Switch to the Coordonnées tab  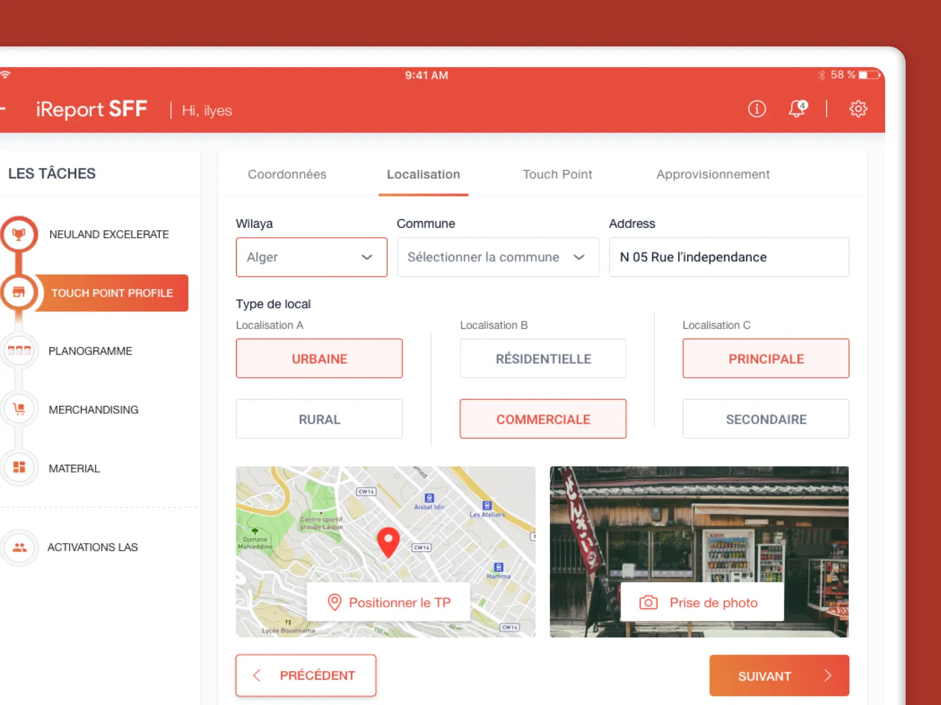click(287, 174)
